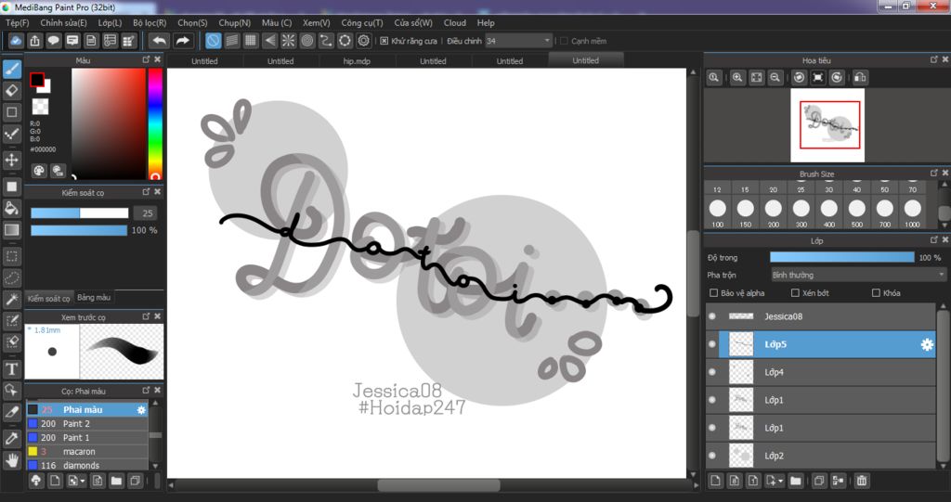This screenshot has width=951, height=502.
Task: Hide the Lớp4 layer
Action: [712, 372]
